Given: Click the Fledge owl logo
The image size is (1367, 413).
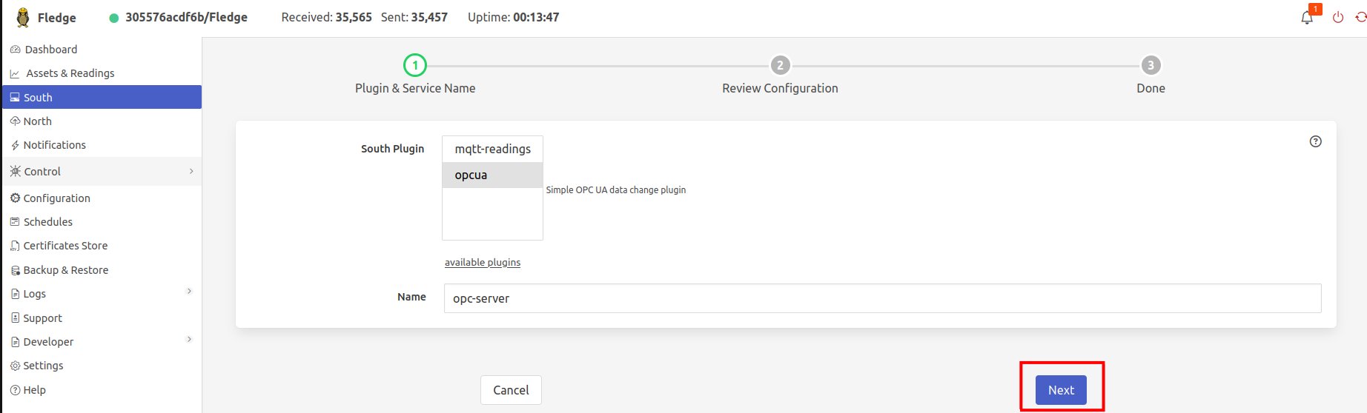Looking at the screenshot, I should click(23, 17).
